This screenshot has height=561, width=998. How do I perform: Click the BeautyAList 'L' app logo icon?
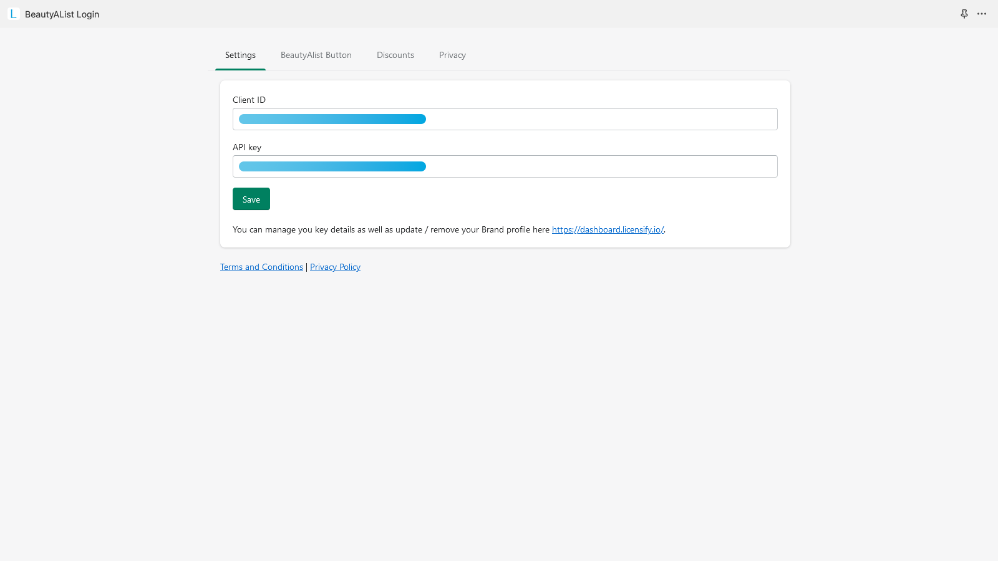13,14
